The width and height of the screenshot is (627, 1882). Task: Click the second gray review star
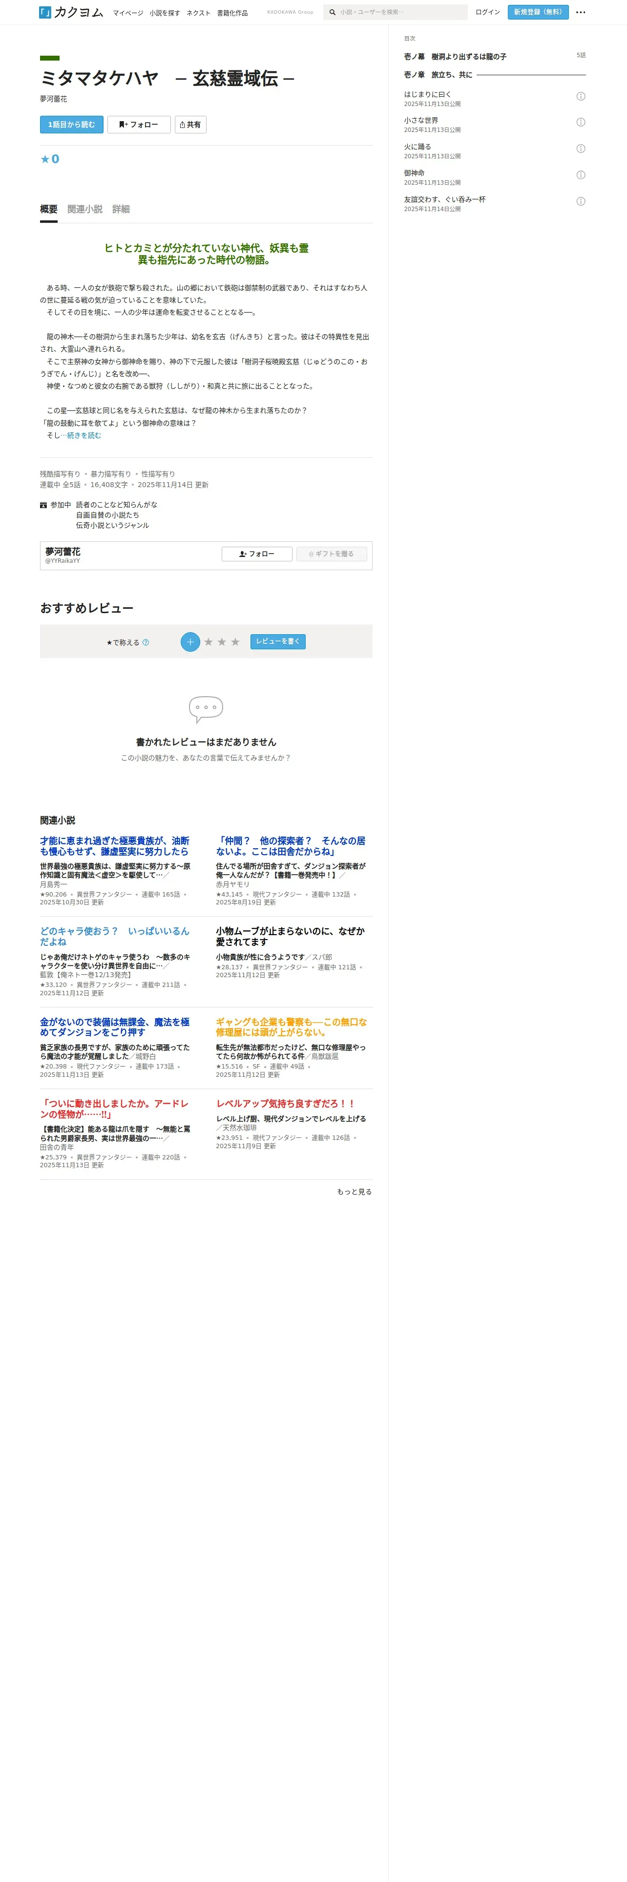pos(222,642)
